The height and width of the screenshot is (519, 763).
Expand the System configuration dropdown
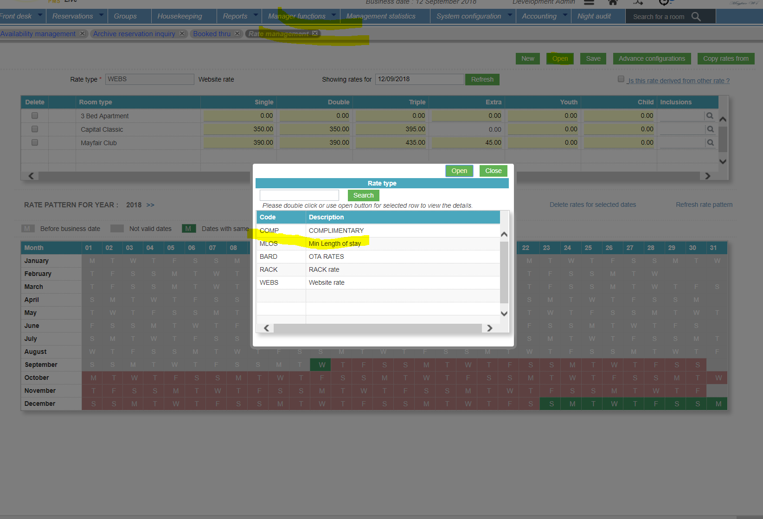509,15
